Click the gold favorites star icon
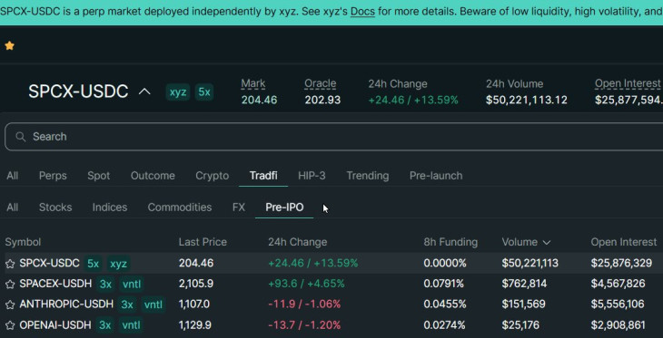Screen dimensions: 663x338 (x=9, y=45)
